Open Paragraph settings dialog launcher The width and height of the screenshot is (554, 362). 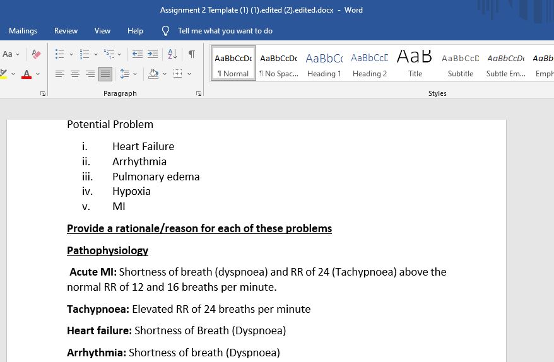coord(199,93)
